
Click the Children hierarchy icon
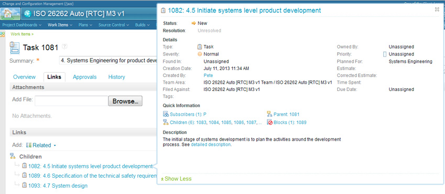pyautogui.click(x=13, y=156)
